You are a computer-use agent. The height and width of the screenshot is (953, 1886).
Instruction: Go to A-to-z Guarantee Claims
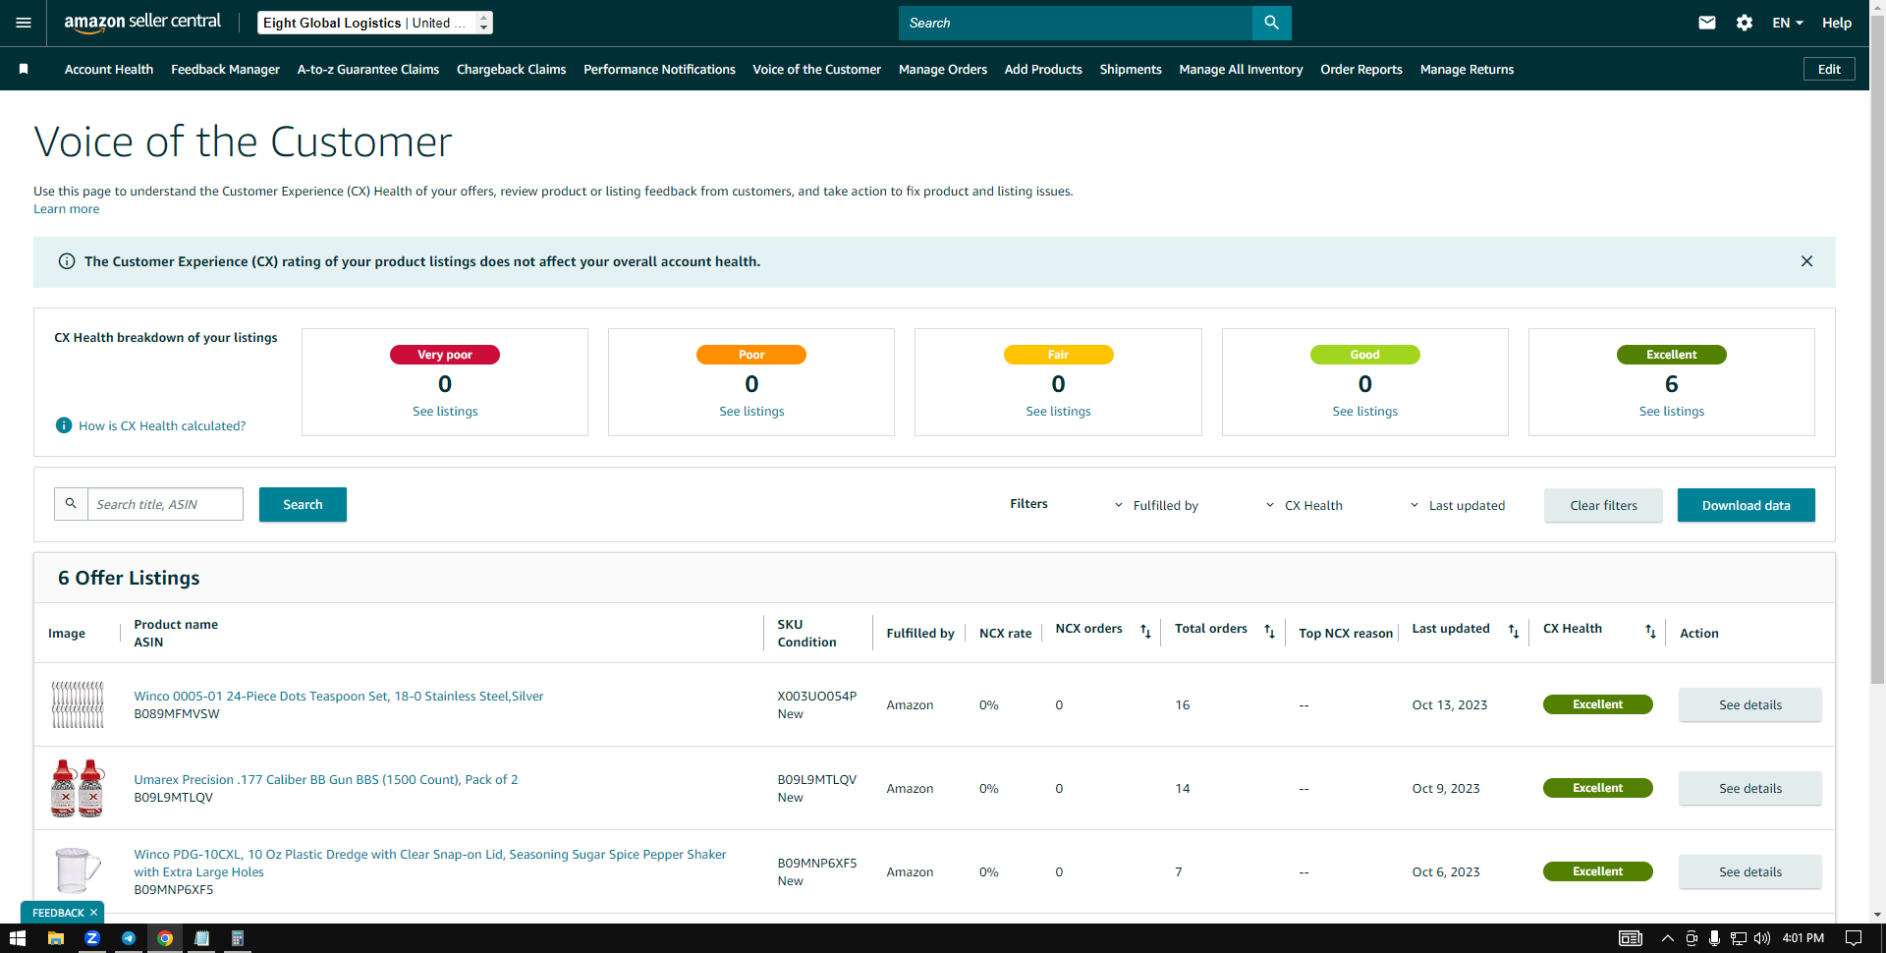point(368,69)
